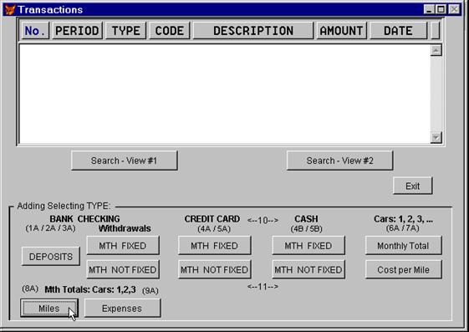Select MTH FIXED under Bank Checking Withdrawals

tap(123, 246)
